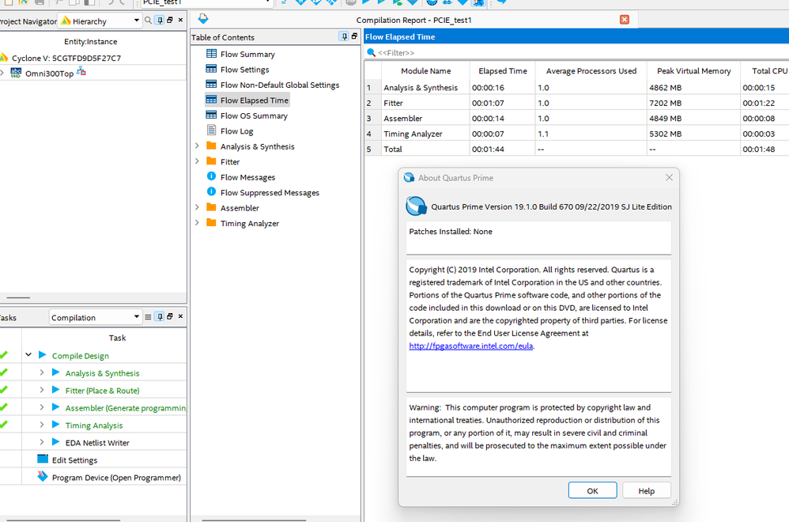Undock the Project Navigator panel
Viewport: 789px width, 522px height.
170,20
